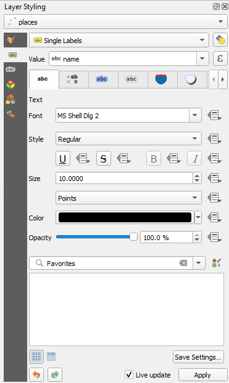This screenshot has width=229, height=383.
Task: Click the Apply button
Action: pyautogui.click(x=203, y=375)
